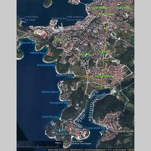Click the 1000 m scale bar
The image size is (151, 151).
(38, 144)
